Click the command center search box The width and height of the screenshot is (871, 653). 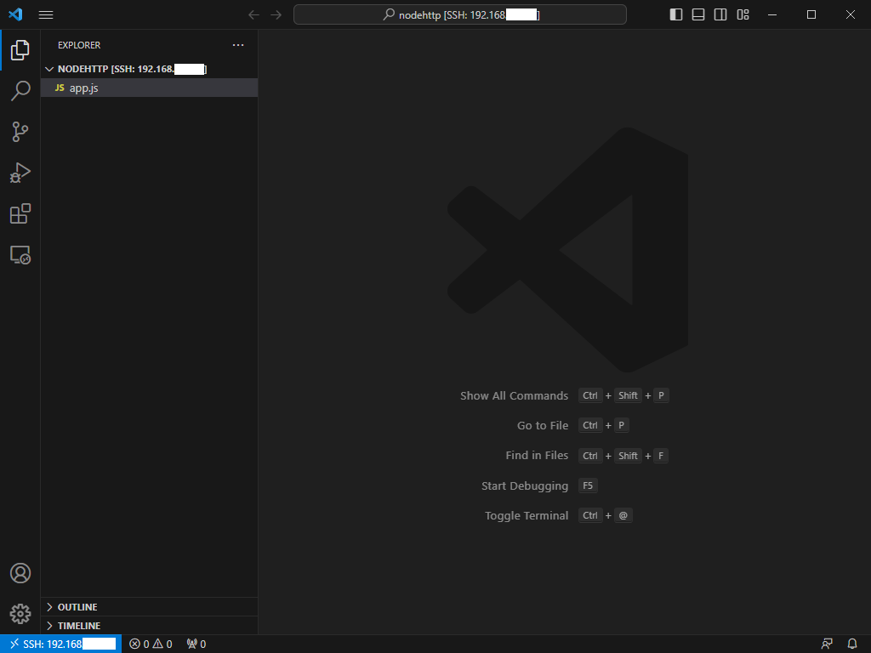tap(459, 14)
